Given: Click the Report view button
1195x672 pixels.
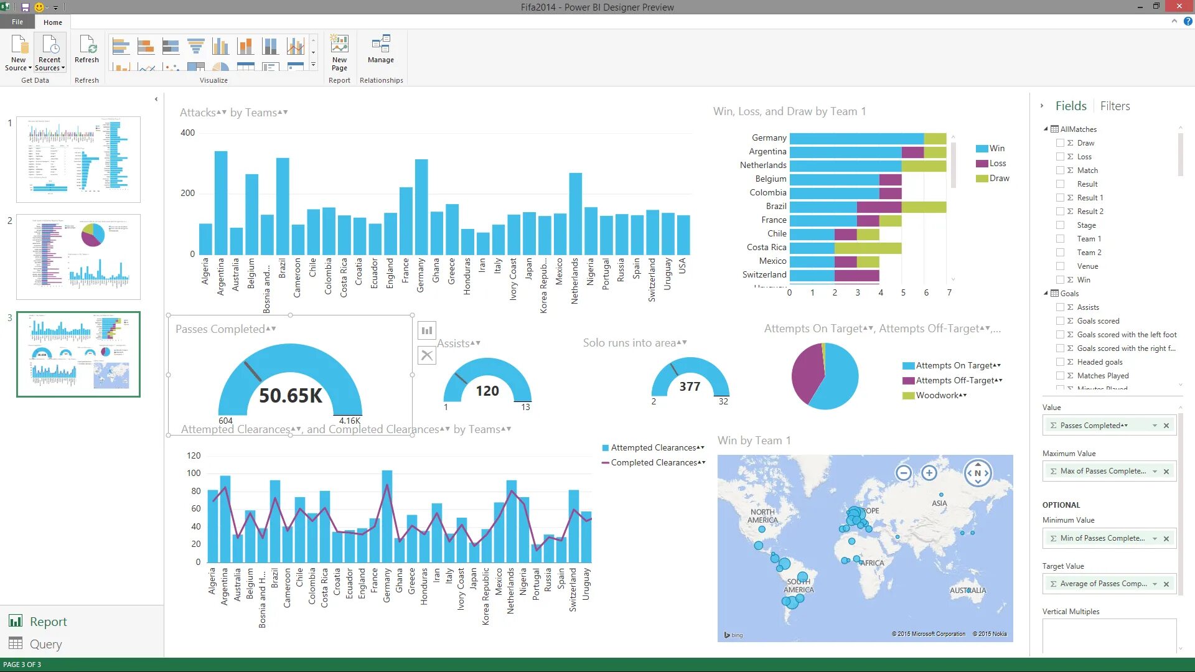Looking at the screenshot, I should [x=45, y=621].
